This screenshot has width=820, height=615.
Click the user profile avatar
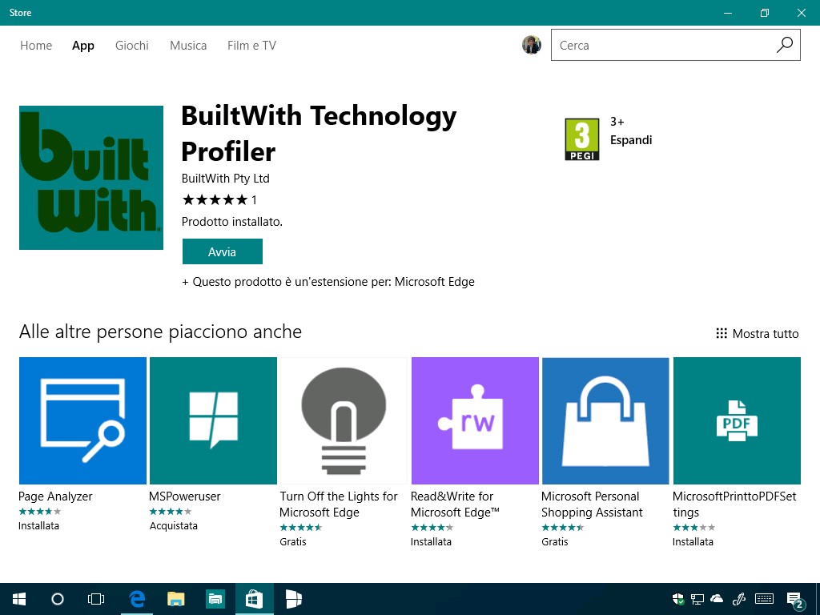(532, 45)
